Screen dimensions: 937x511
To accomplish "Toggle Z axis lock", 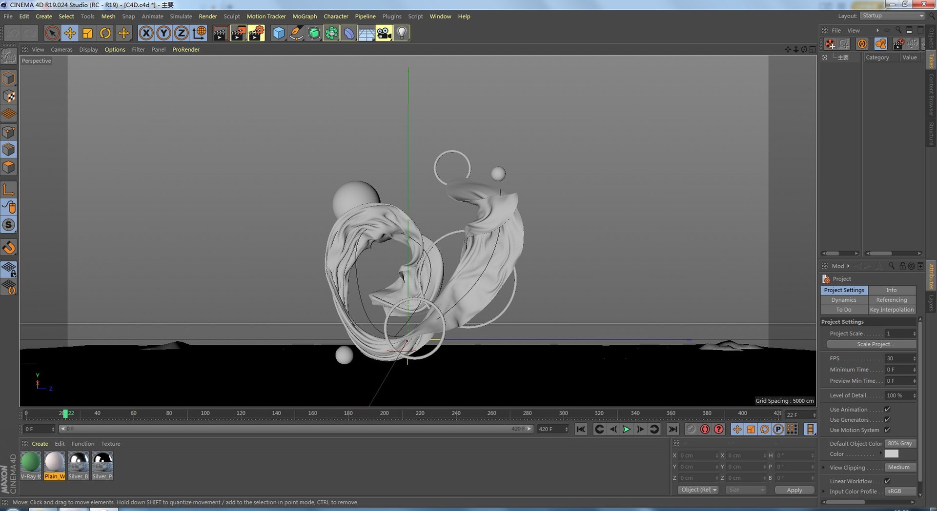I will [181, 33].
